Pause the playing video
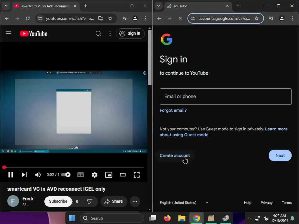This screenshot has height=224, width=299. 11,175
